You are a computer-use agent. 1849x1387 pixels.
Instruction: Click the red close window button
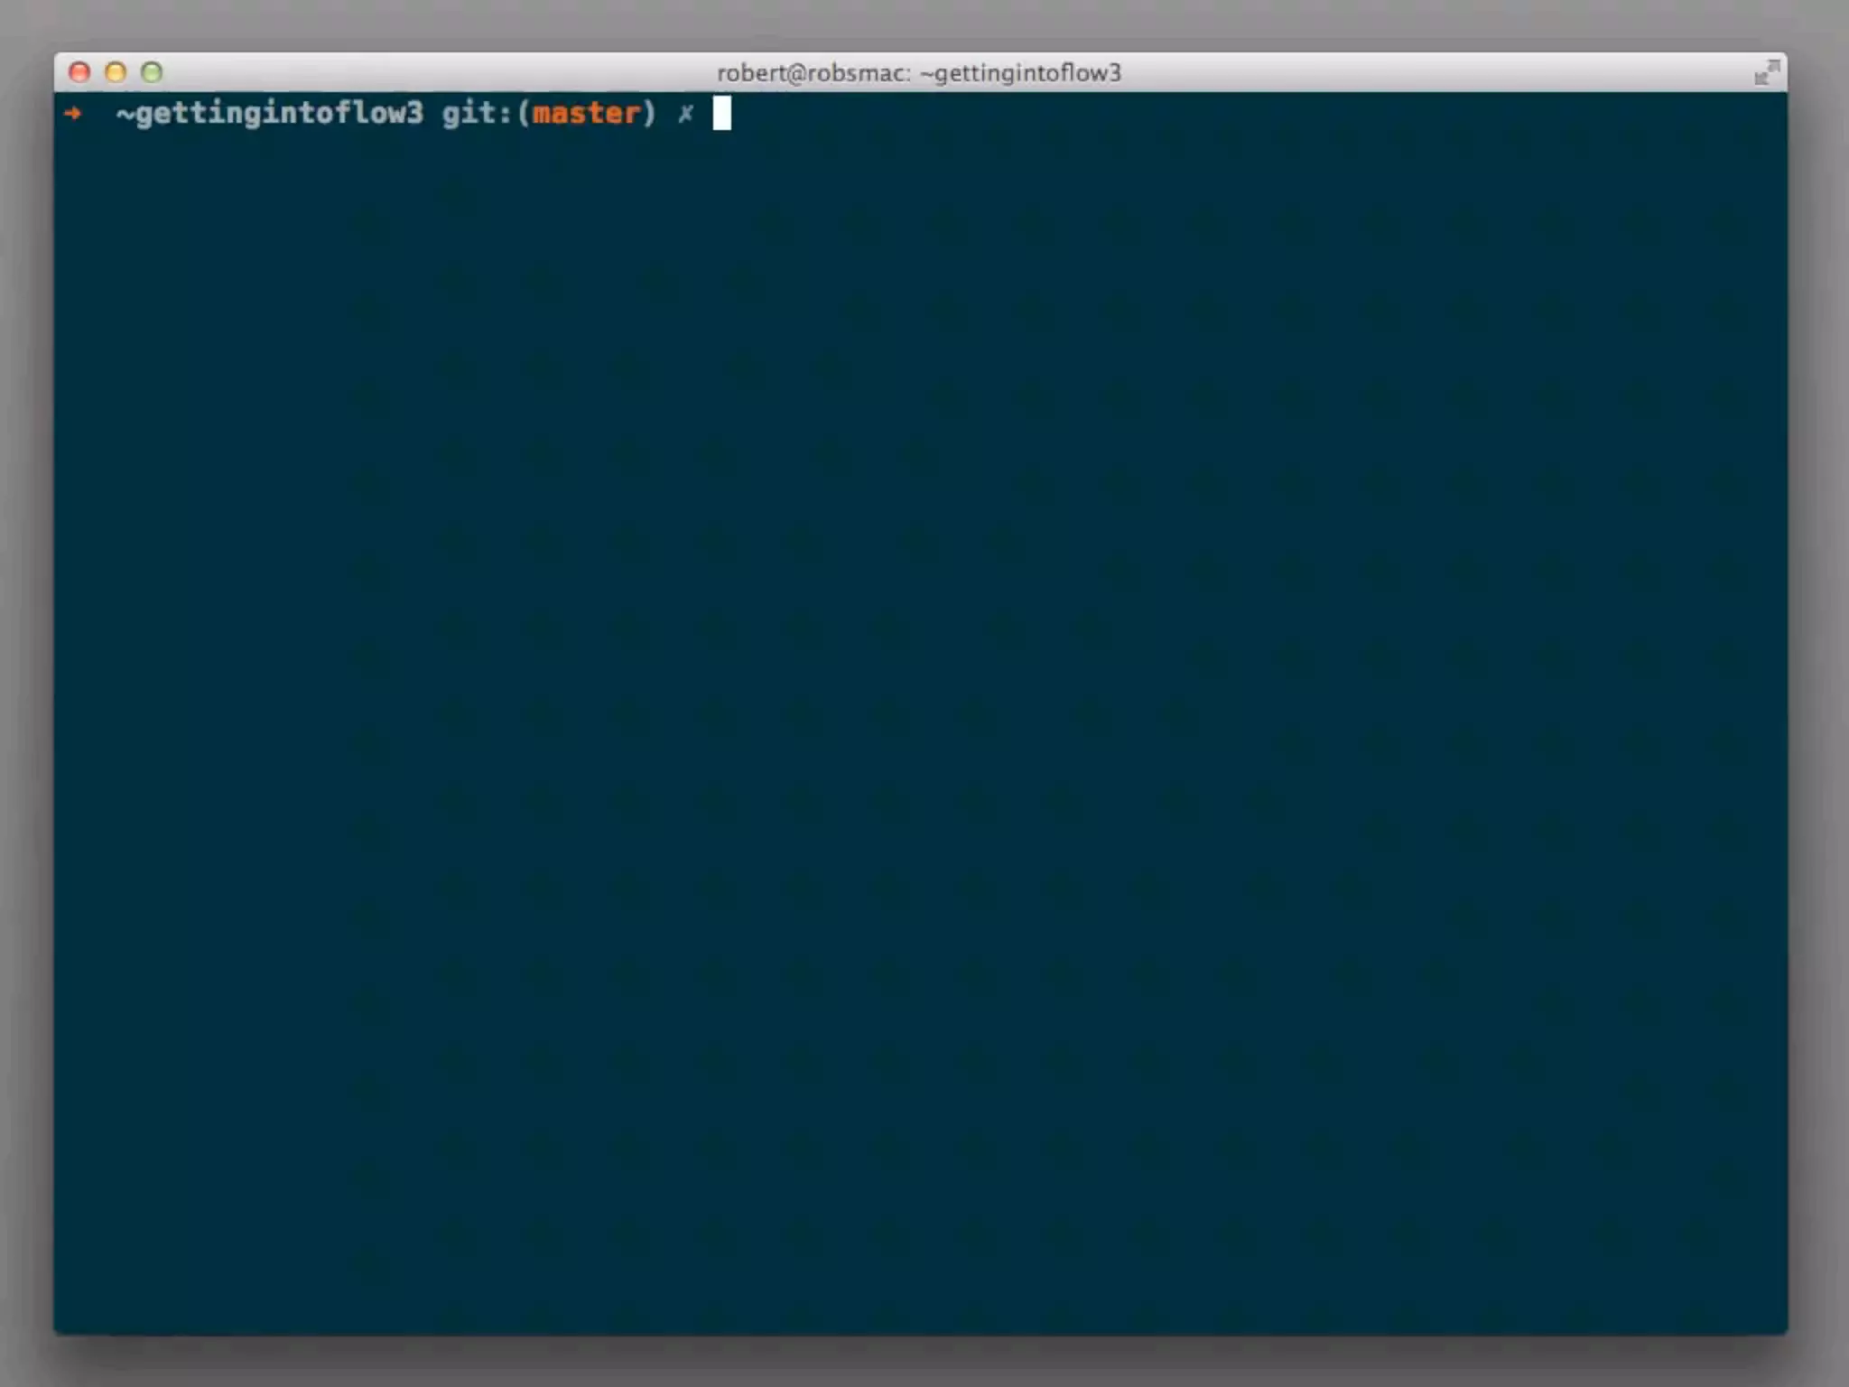coord(79,72)
